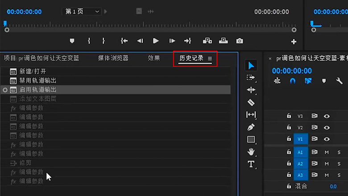Toggle Insert sequences as nests option
348x196 pixels.
[277, 81]
